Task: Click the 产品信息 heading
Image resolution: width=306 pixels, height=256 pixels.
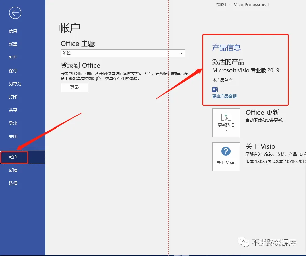Action: (226, 48)
